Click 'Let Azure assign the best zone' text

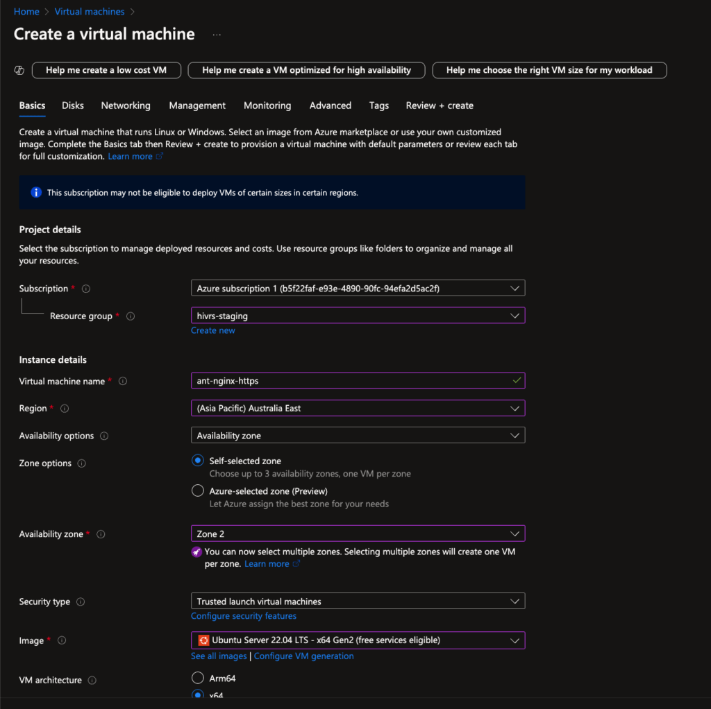(299, 504)
